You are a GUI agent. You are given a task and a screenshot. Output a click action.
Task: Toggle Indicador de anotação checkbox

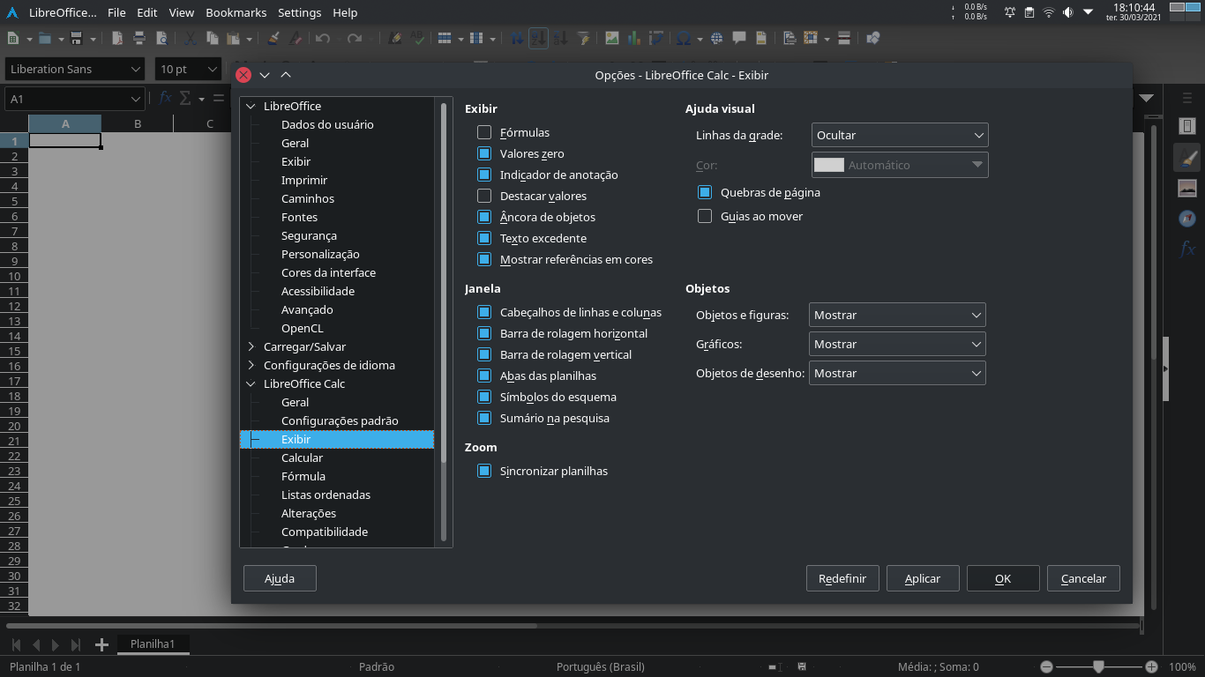[x=484, y=175]
